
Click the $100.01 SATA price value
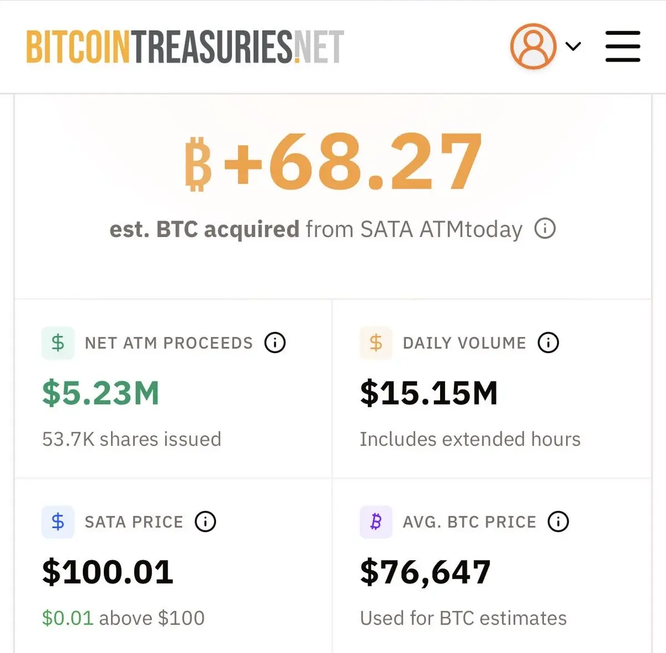click(x=108, y=572)
